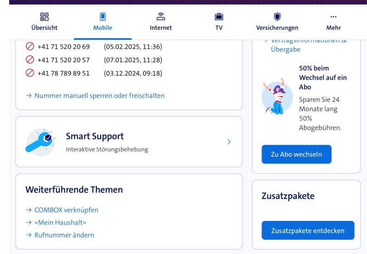This screenshot has width=367, height=254.
Task: Click the Mobile phone icon
Action: (103, 17)
